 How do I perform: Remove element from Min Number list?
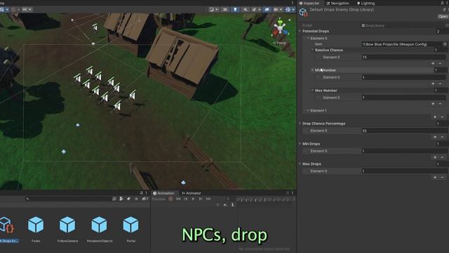441,84
